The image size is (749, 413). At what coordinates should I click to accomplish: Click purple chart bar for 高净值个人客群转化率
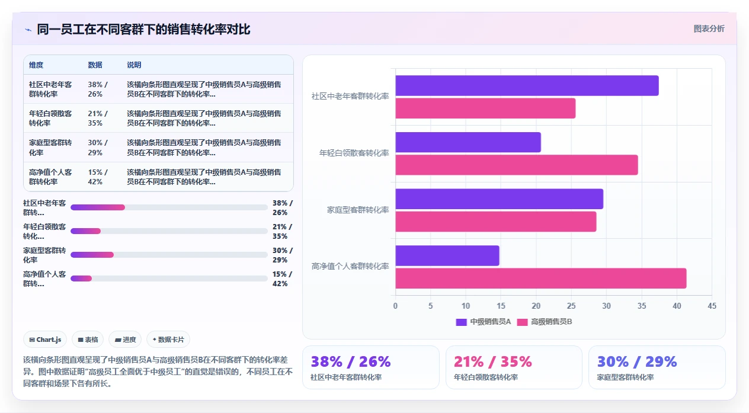(x=447, y=255)
